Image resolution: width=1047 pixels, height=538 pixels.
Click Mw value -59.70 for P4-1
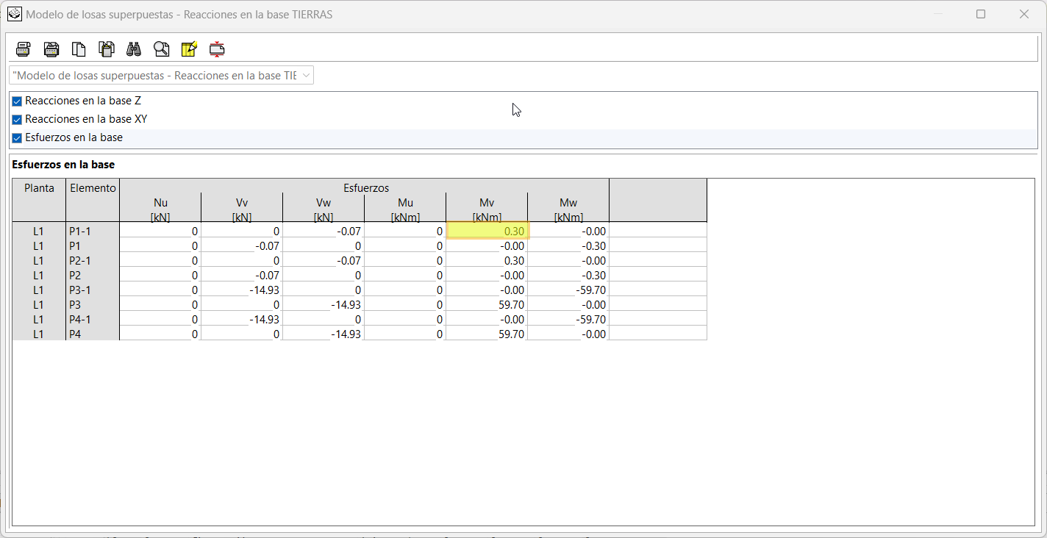(x=568, y=319)
